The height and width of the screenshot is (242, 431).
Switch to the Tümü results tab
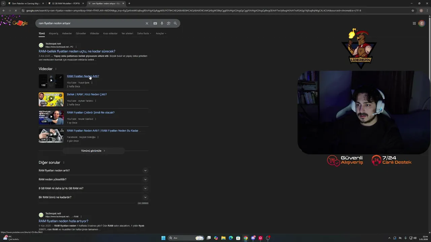tap(42, 34)
